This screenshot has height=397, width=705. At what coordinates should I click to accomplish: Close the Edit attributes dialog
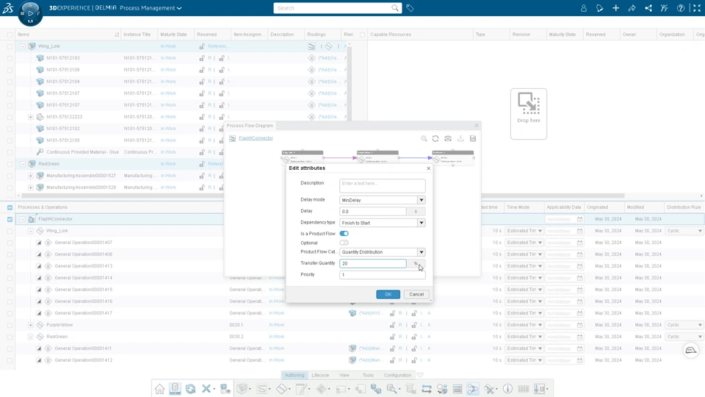(428, 168)
